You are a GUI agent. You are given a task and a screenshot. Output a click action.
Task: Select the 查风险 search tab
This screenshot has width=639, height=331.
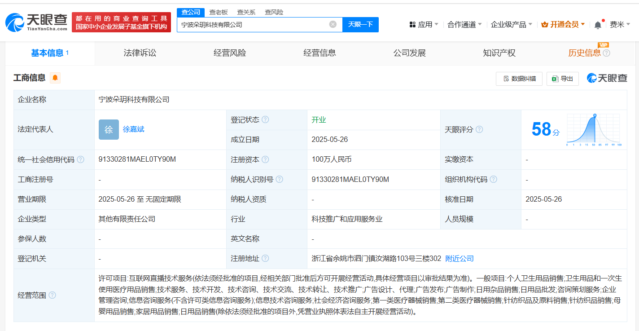tap(274, 12)
